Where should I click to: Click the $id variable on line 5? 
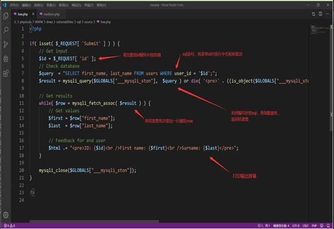coord(42,59)
